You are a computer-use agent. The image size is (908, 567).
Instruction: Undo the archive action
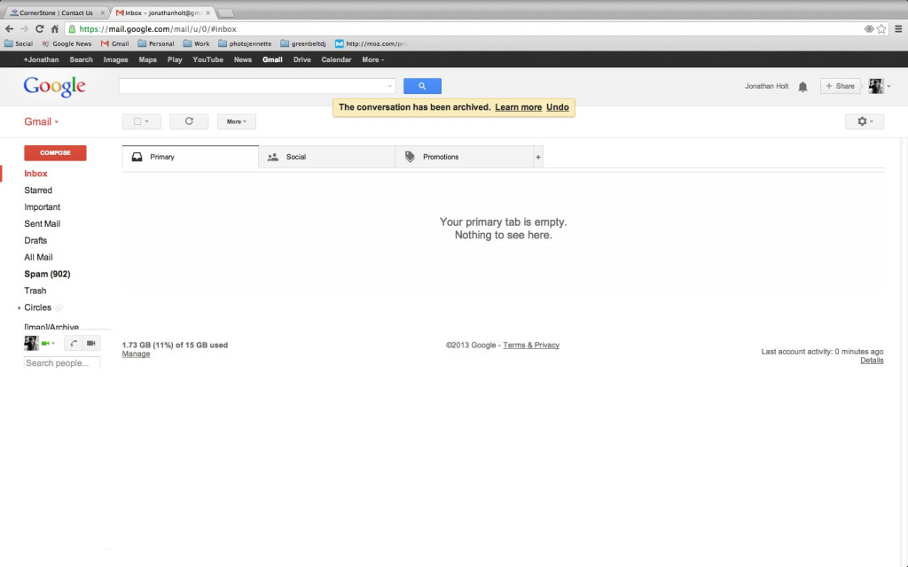click(x=558, y=107)
